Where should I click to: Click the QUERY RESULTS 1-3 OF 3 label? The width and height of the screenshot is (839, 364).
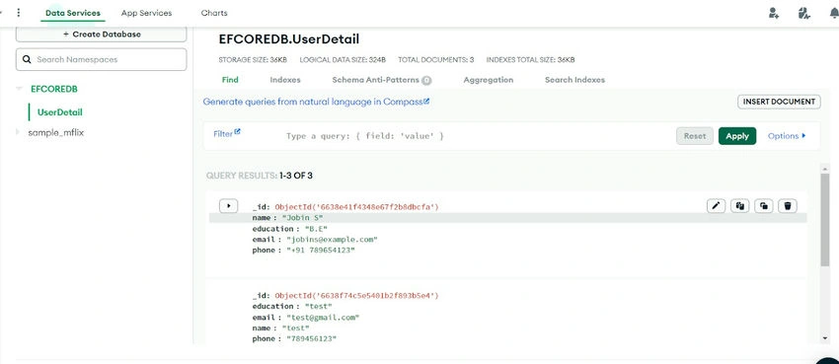(x=259, y=176)
